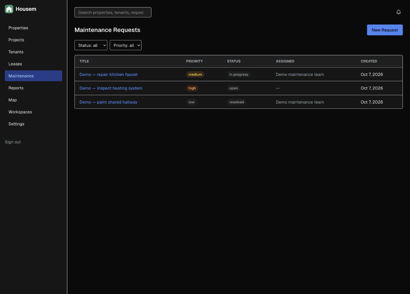
Task: Click the Housem brand name
Action: (x=26, y=9)
